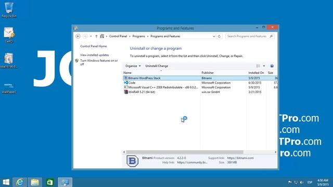
Task: Click Programs in the address breadcrumb
Action: pyautogui.click(x=139, y=36)
